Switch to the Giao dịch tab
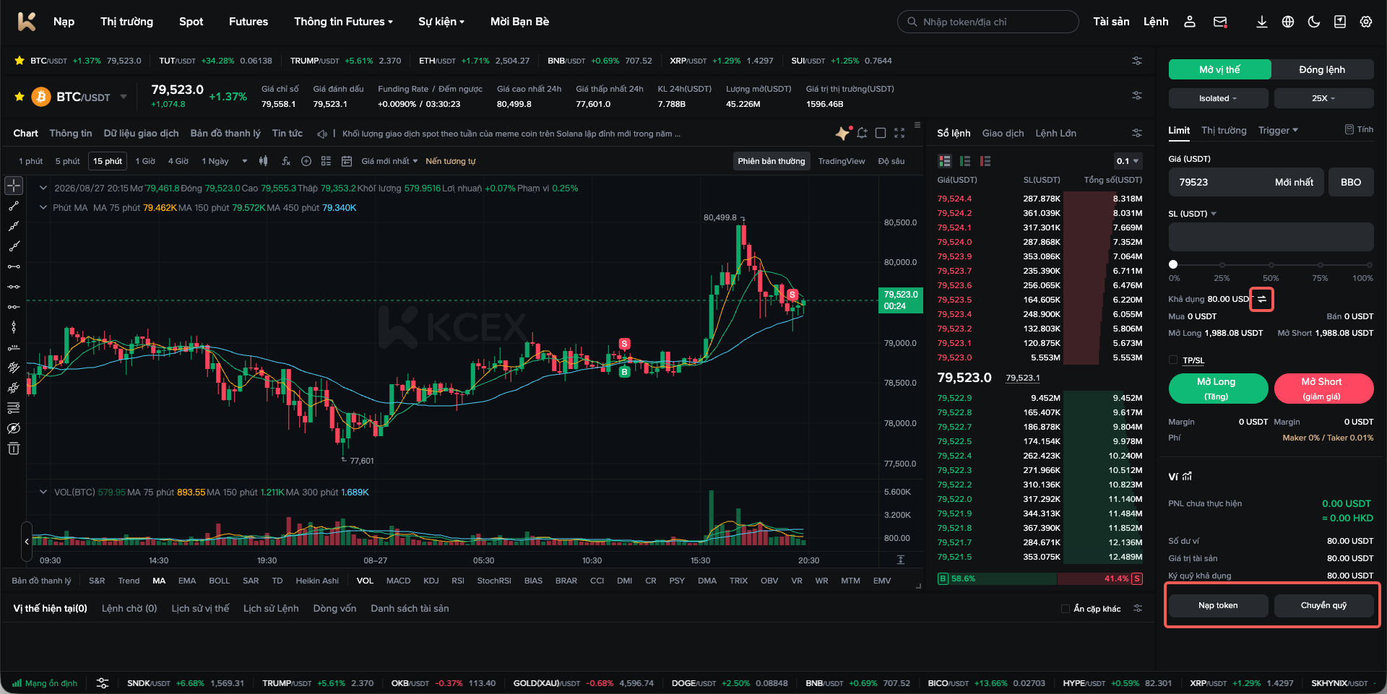Image resolution: width=1387 pixels, height=694 pixels. (1003, 133)
